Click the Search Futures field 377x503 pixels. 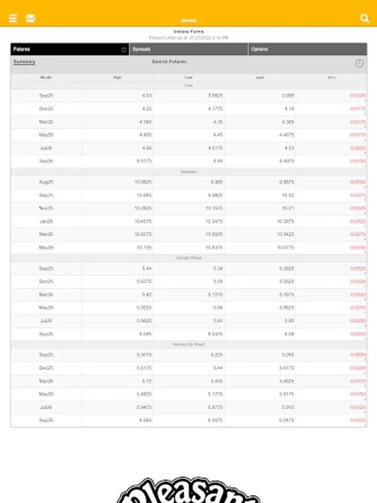coord(169,62)
